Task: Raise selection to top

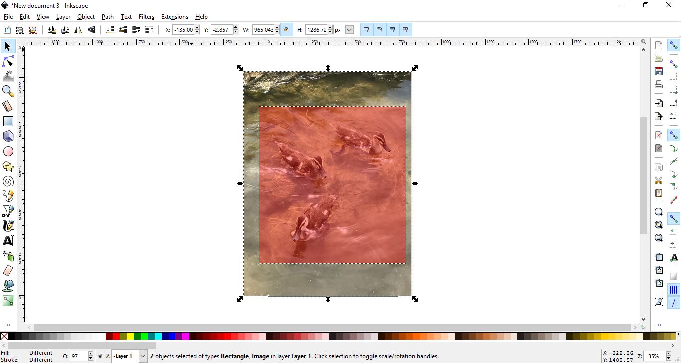Action: click(x=149, y=29)
